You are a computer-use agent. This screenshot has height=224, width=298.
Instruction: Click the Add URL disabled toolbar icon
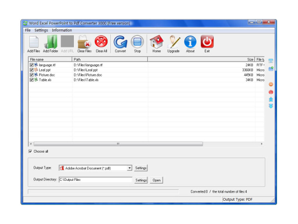coord(67,41)
